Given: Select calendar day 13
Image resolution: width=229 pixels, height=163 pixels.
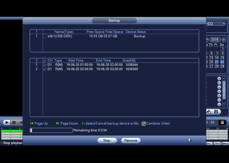Looking at the screenshot, I should pyautogui.click(x=211, y=58).
